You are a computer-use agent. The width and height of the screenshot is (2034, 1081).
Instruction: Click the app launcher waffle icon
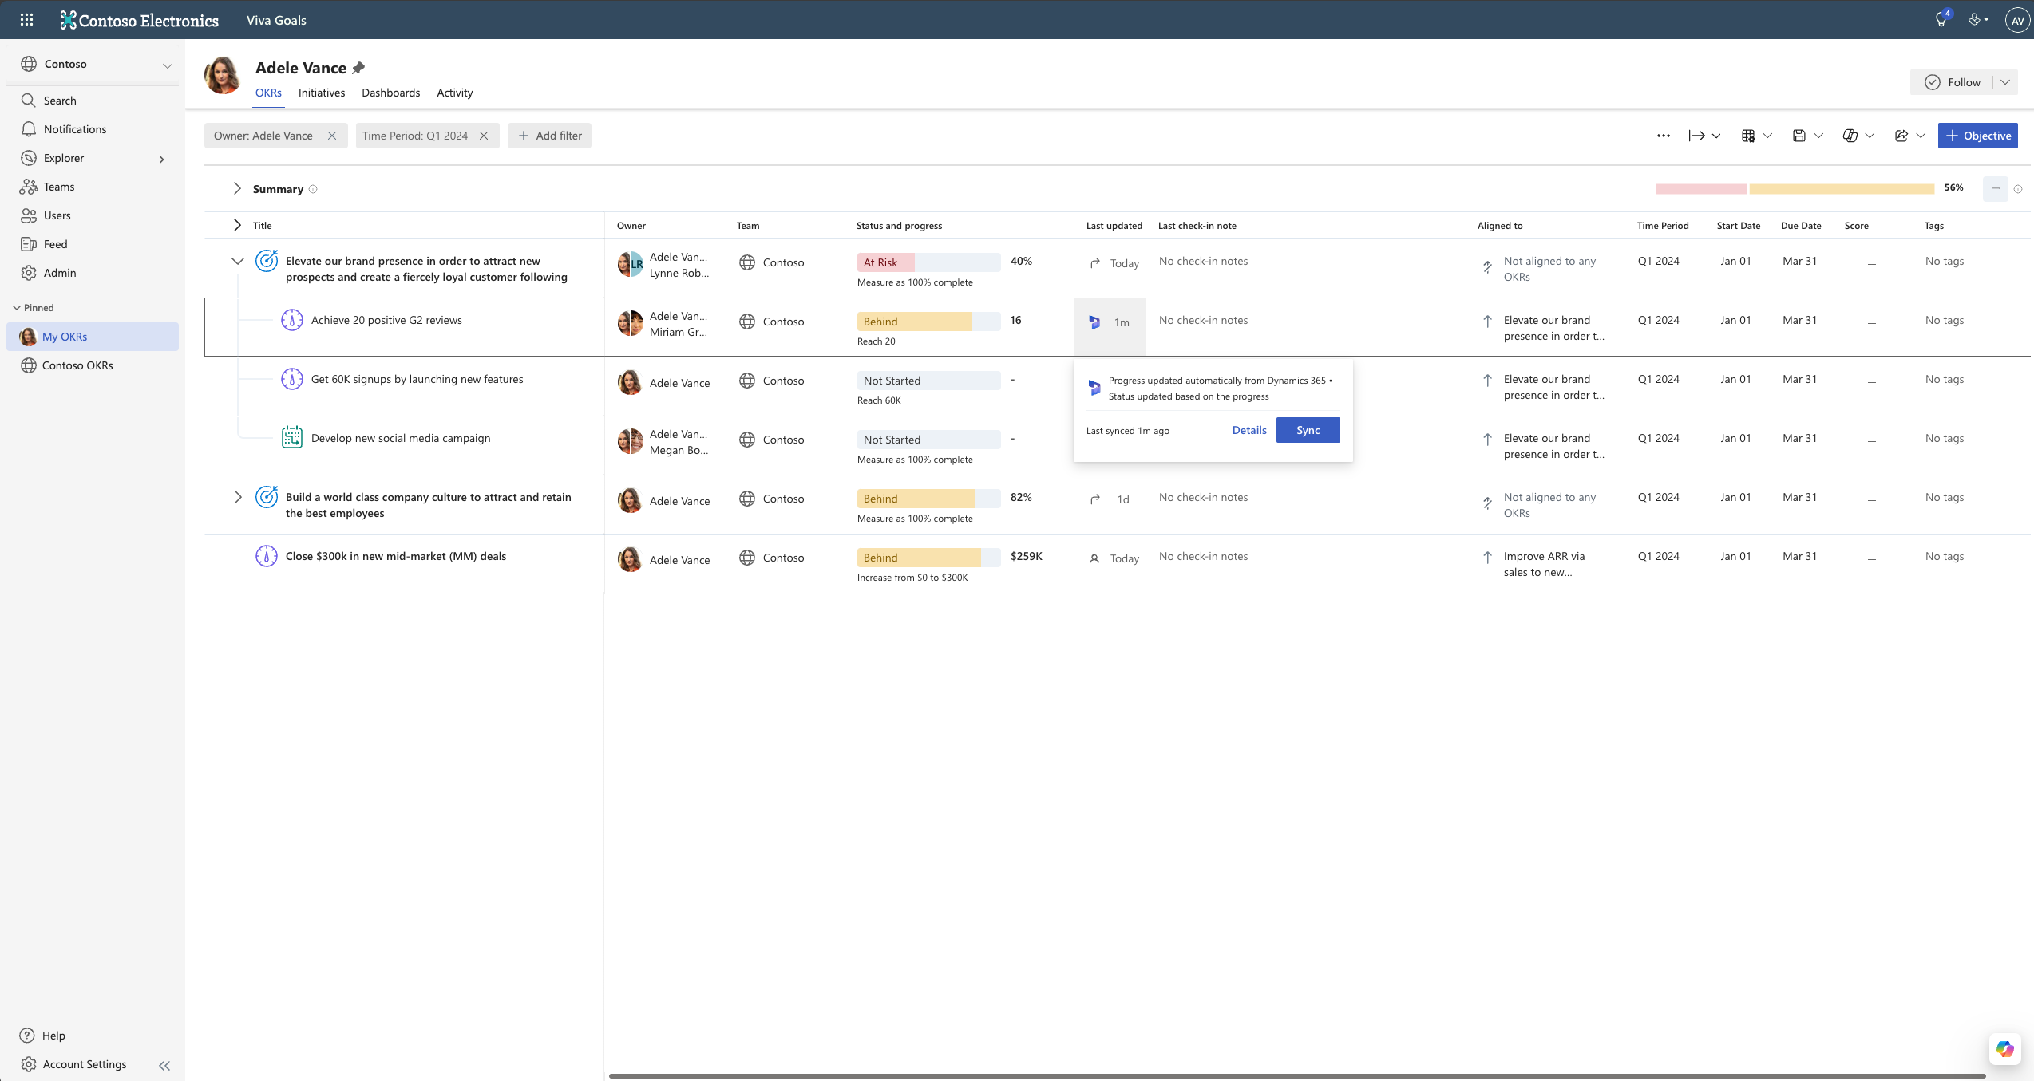pyautogui.click(x=26, y=20)
